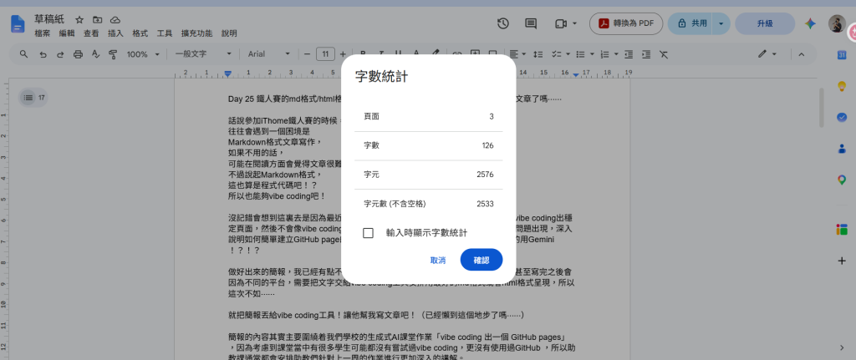The width and height of the screenshot is (856, 360).
Task: Open the Arial font dropdown
Action: coord(269,54)
